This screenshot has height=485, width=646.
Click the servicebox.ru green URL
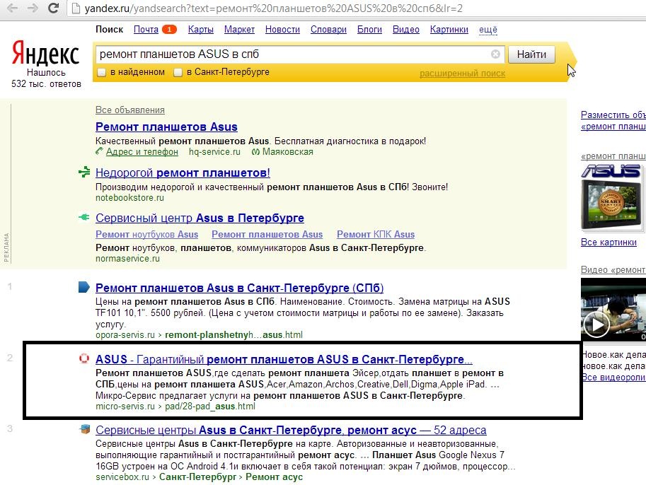pyautogui.click(x=122, y=477)
